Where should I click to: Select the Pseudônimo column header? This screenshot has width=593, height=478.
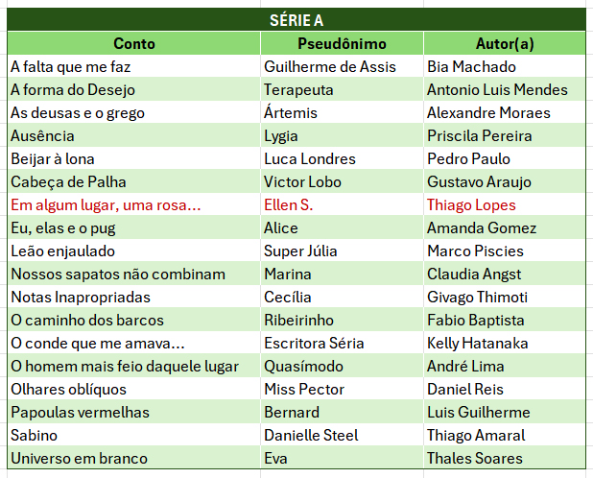pos(342,44)
